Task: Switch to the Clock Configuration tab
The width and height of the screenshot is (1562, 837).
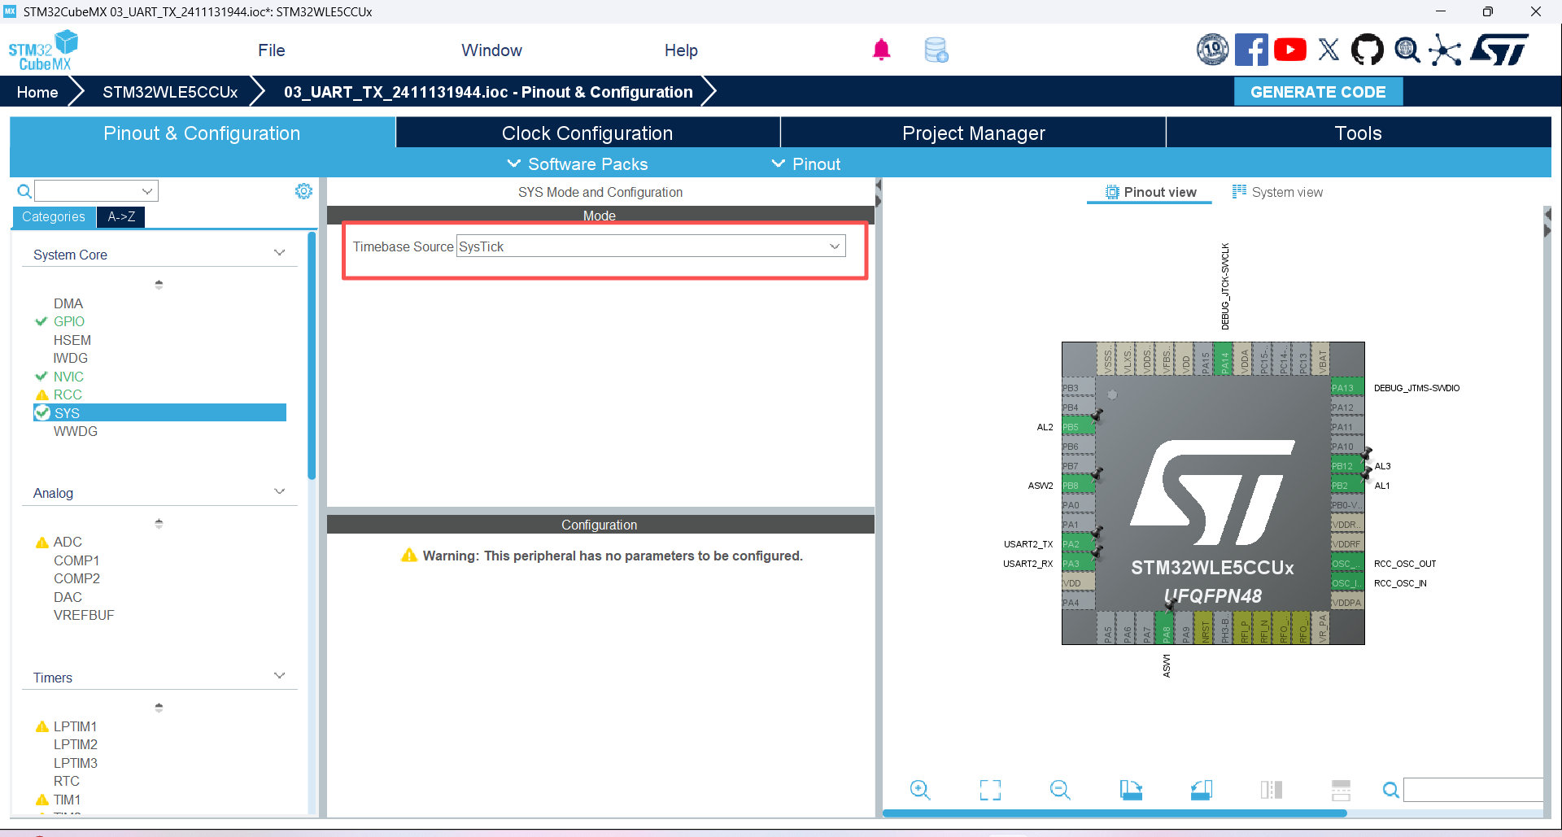Action: pyautogui.click(x=587, y=133)
